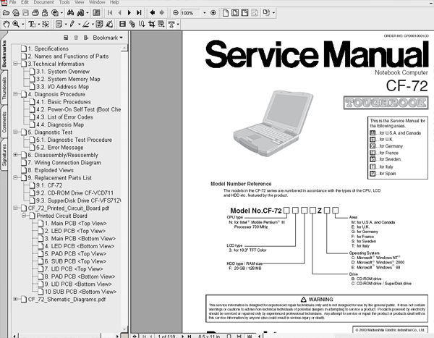Open the Help menu
This screenshot has width=434, height=338.
[x=114, y=2]
